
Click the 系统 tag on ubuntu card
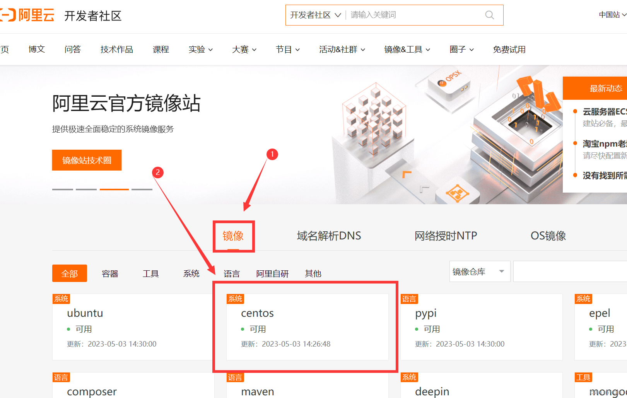(61, 299)
